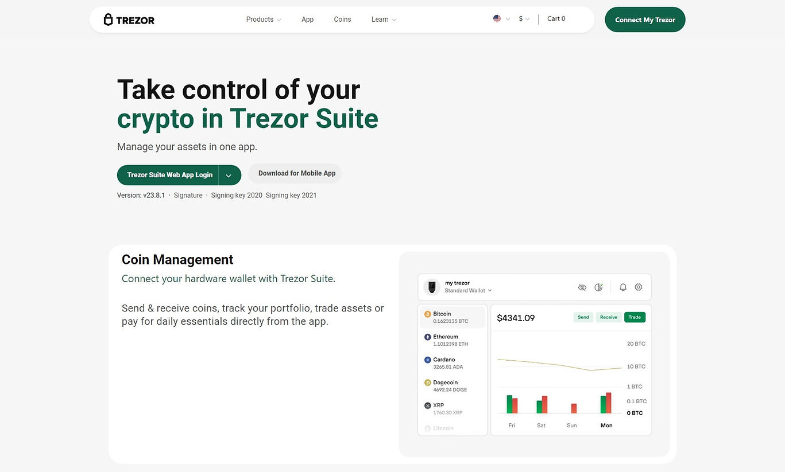Image resolution: width=785 pixels, height=472 pixels.
Task: Click the Mon label on chart
Action: (x=606, y=426)
